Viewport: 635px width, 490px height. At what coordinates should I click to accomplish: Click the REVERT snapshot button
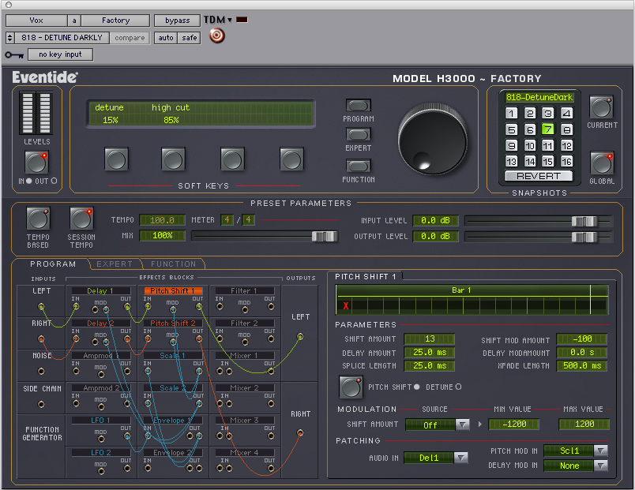[539, 176]
